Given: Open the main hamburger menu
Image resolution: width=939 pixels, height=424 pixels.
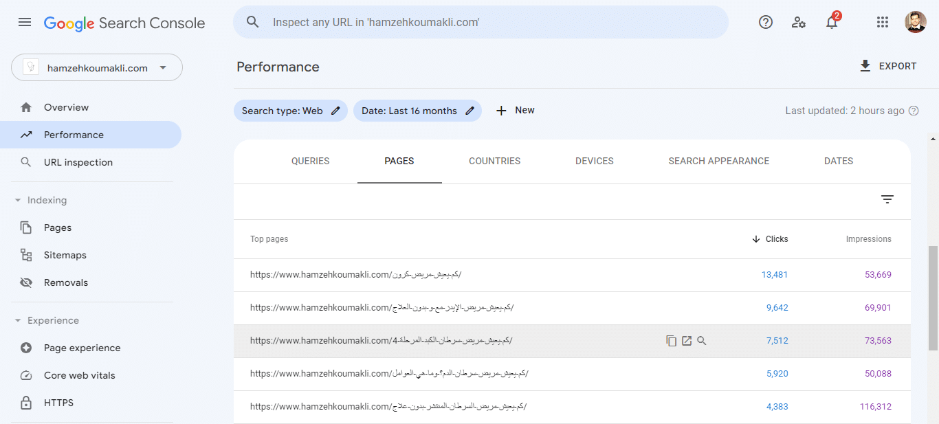Looking at the screenshot, I should tap(25, 23).
